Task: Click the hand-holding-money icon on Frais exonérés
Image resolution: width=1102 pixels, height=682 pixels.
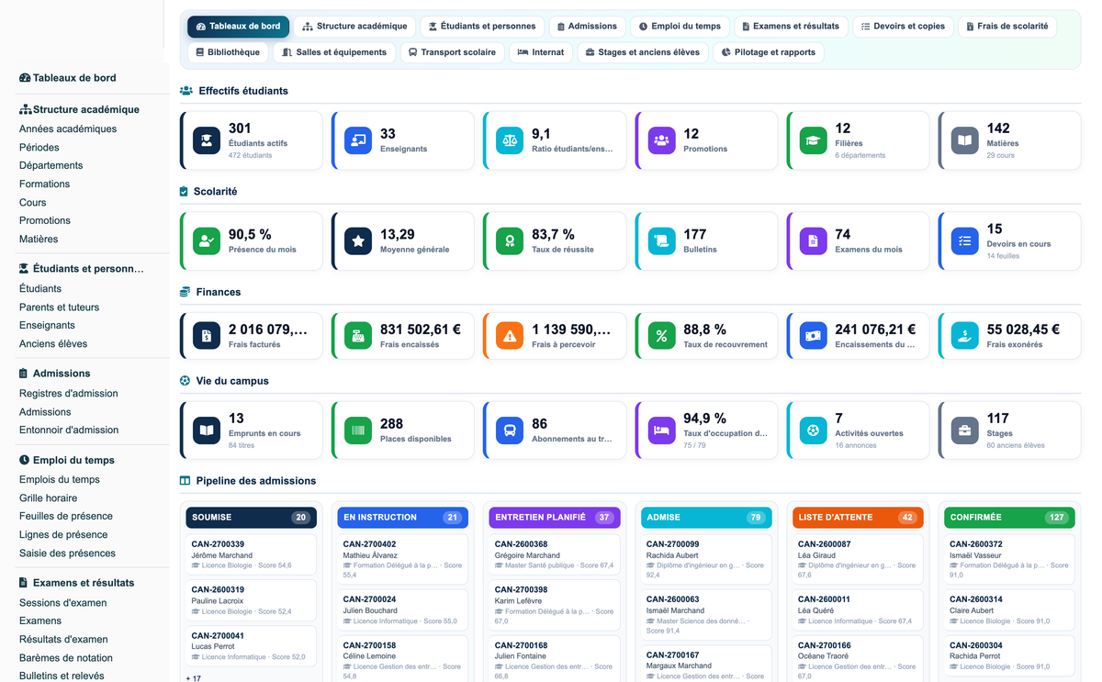Action: [x=964, y=336]
